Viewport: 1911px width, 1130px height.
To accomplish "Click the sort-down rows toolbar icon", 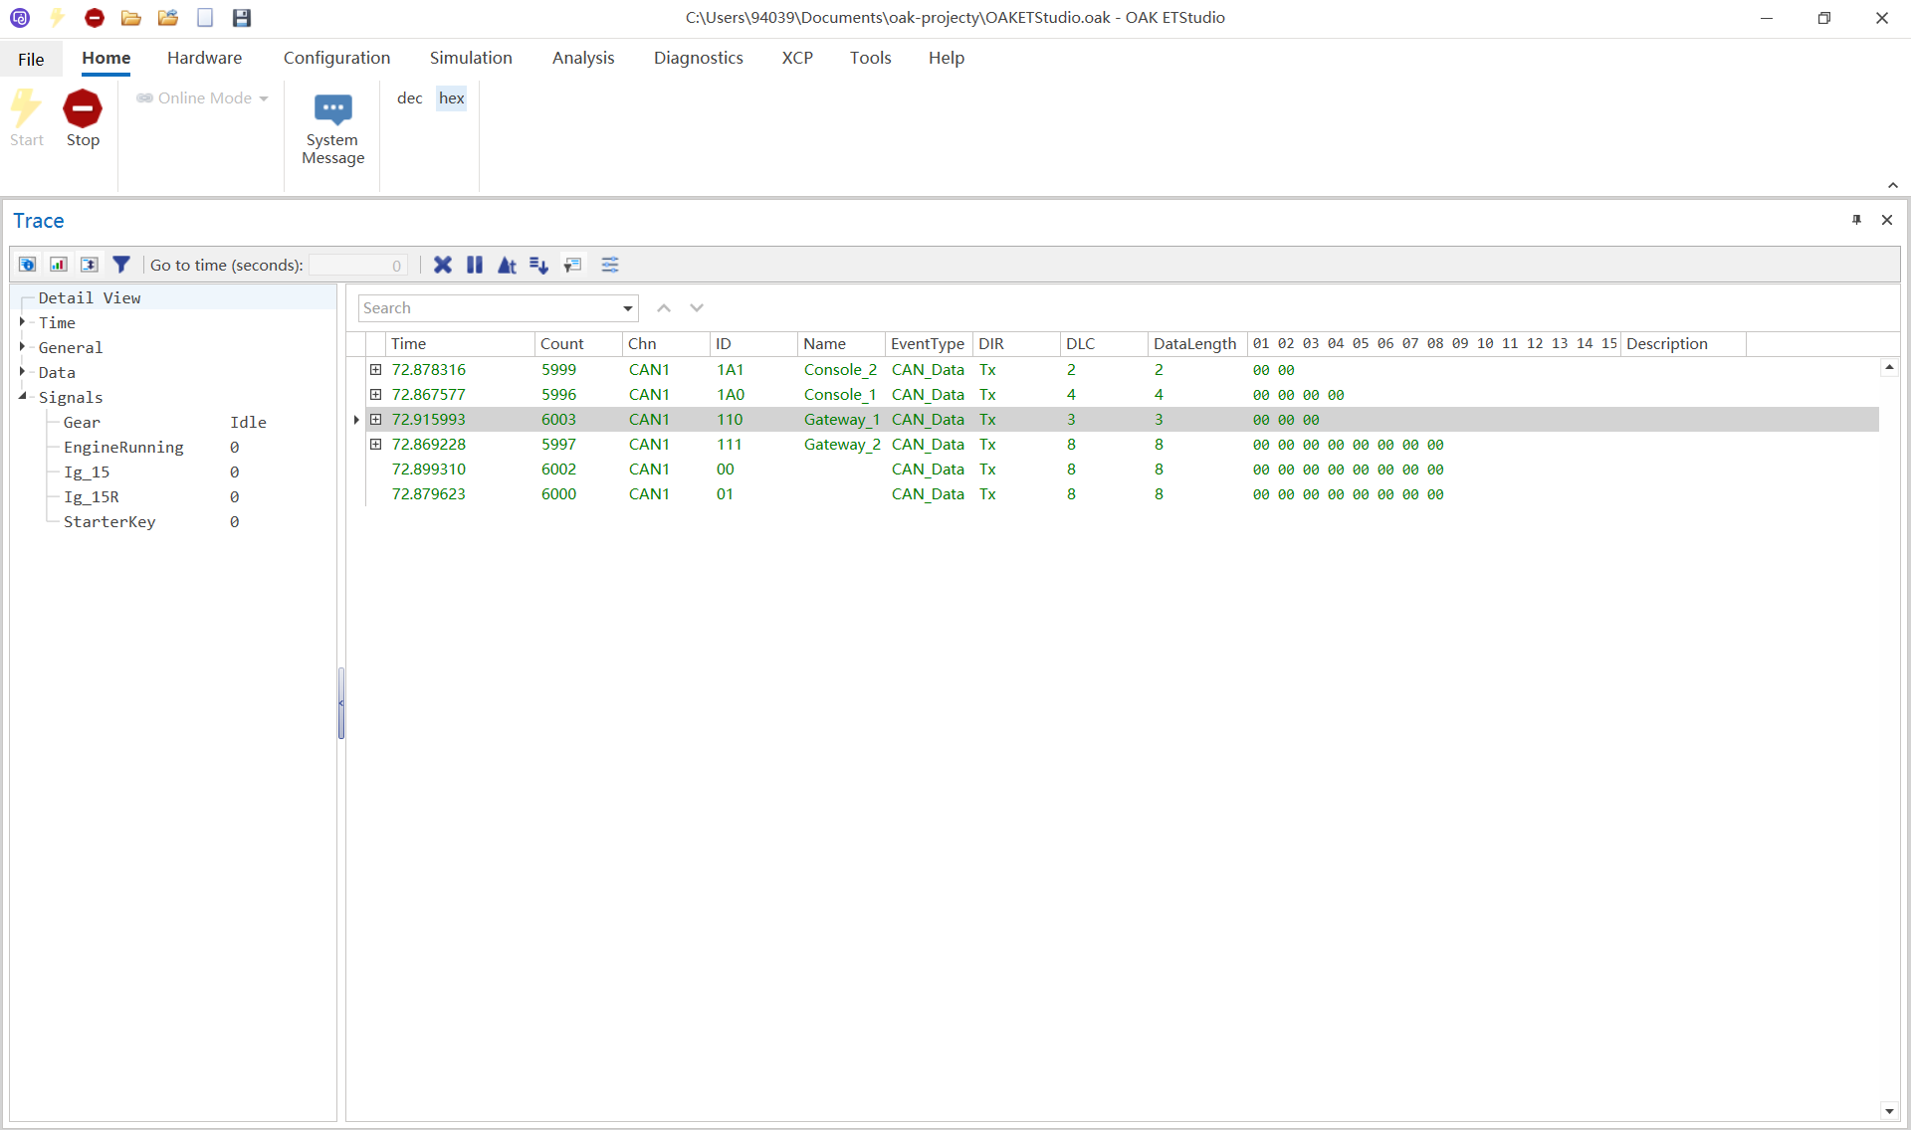I will point(538,265).
